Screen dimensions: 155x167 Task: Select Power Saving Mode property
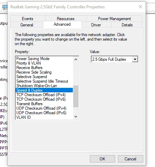pyautogui.click(x=44, y=59)
